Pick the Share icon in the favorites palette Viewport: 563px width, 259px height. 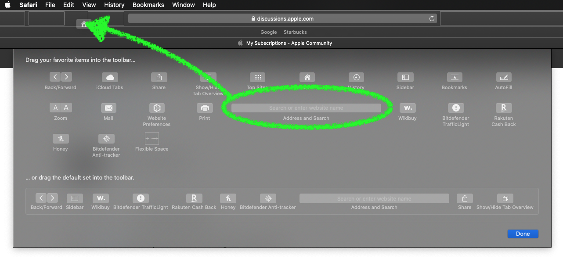159,77
